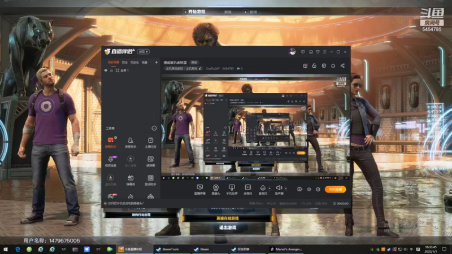Screen dimensions: 452x254
Task: Click the layout box icon beside the bell
Action: click(x=324, y=65)
